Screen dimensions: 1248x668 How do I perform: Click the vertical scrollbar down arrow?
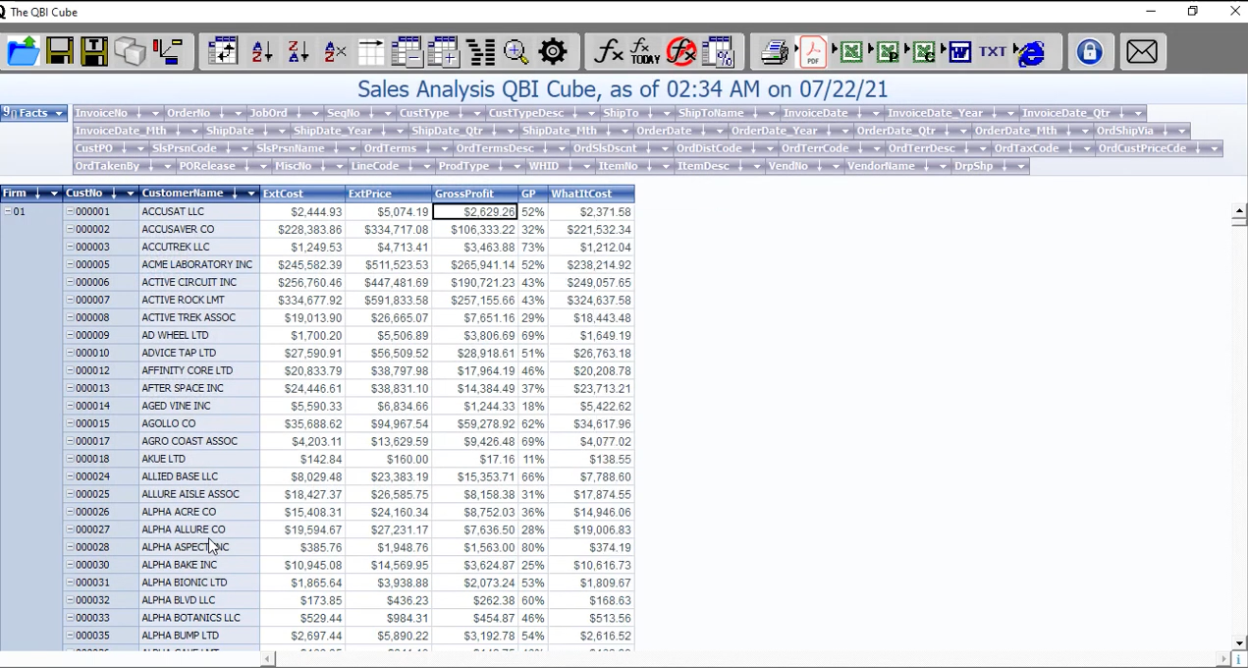(x=1239, y=642)
